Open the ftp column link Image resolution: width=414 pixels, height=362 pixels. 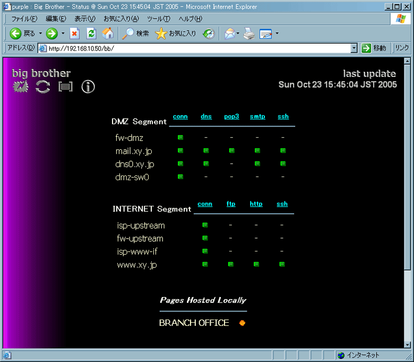tap(231, 204)
